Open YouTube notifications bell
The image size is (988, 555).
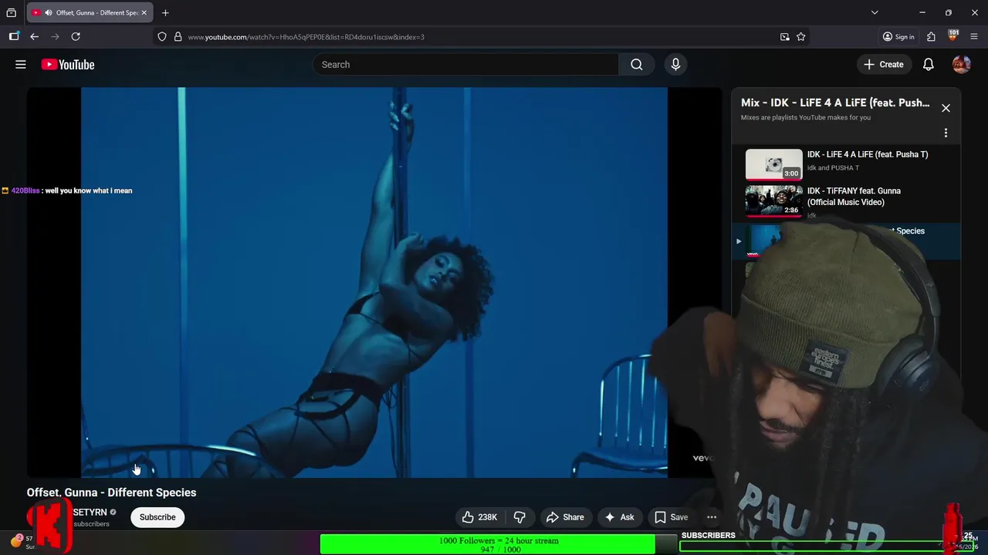click(x=929, y=65)
